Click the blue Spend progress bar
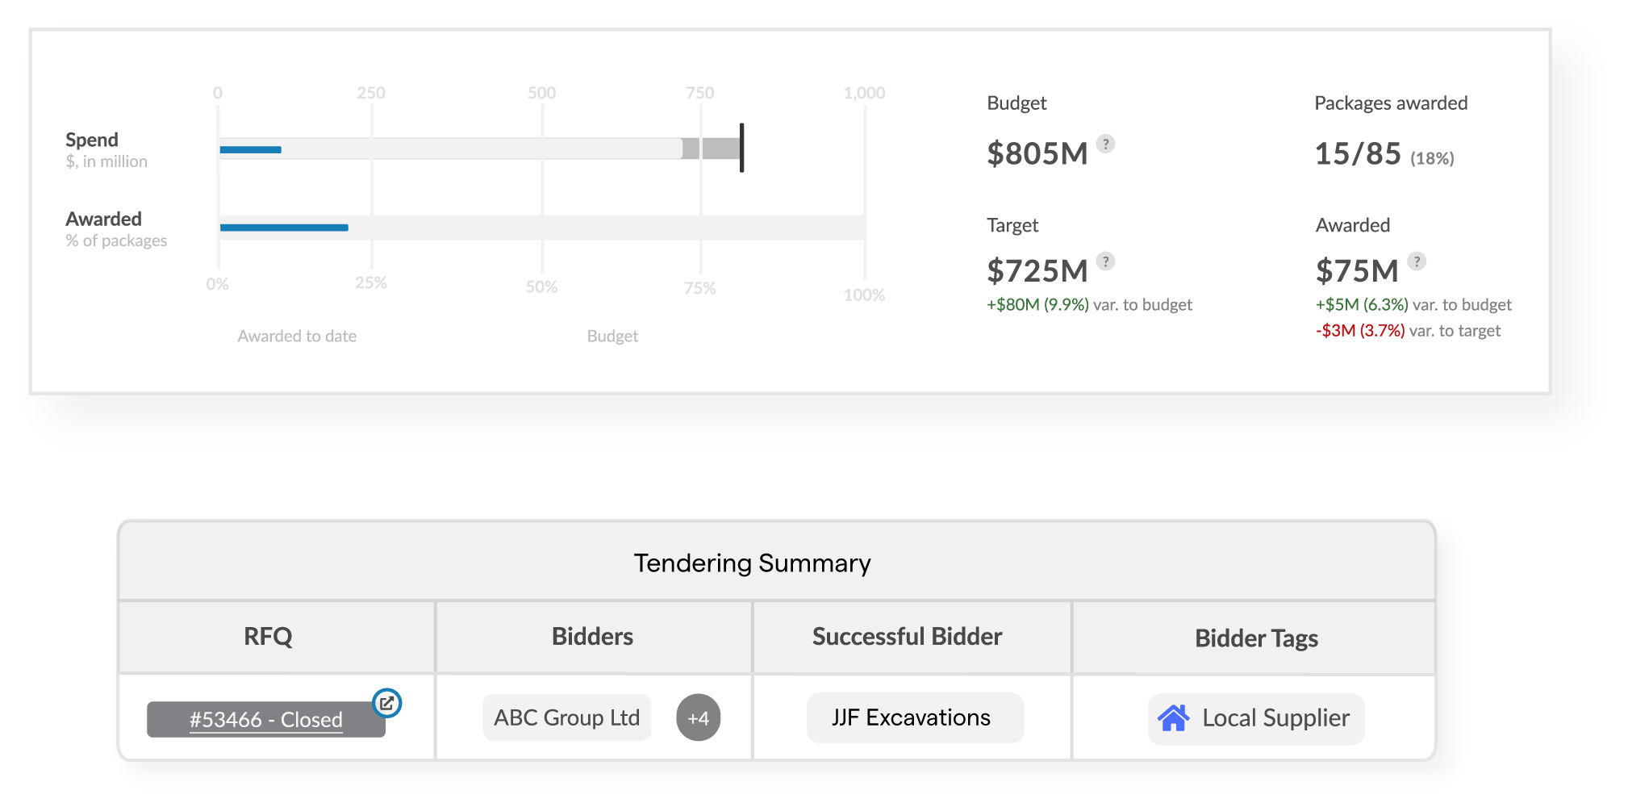The image size is (1628, 803). (250, 149)
